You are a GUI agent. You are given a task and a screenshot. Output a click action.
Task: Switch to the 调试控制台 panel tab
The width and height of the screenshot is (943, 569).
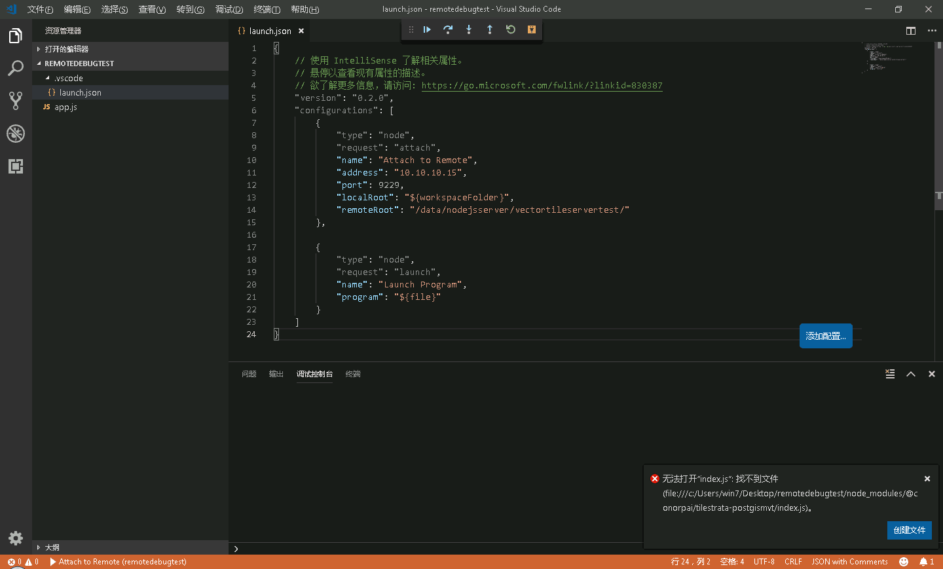pyautogui.click(x=314, y=374)
